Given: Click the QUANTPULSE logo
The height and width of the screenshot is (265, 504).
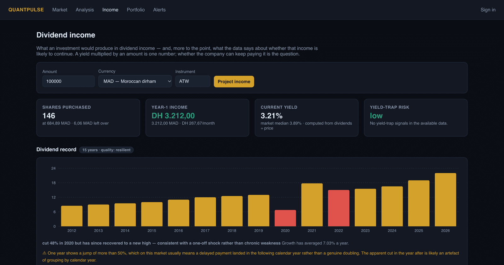Looking at the screenshot, I should click(x=26, y=10).
